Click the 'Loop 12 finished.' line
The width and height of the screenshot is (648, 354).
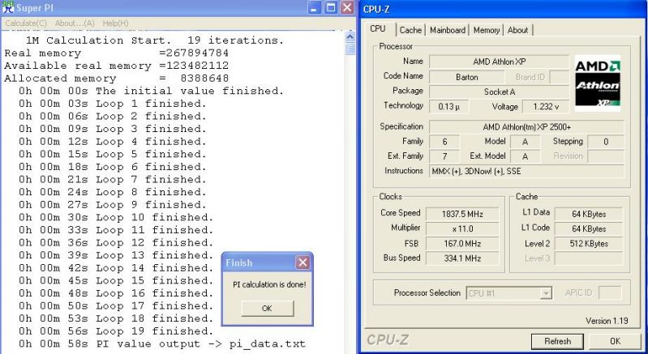pyautogui.click(x=116, y=242)
